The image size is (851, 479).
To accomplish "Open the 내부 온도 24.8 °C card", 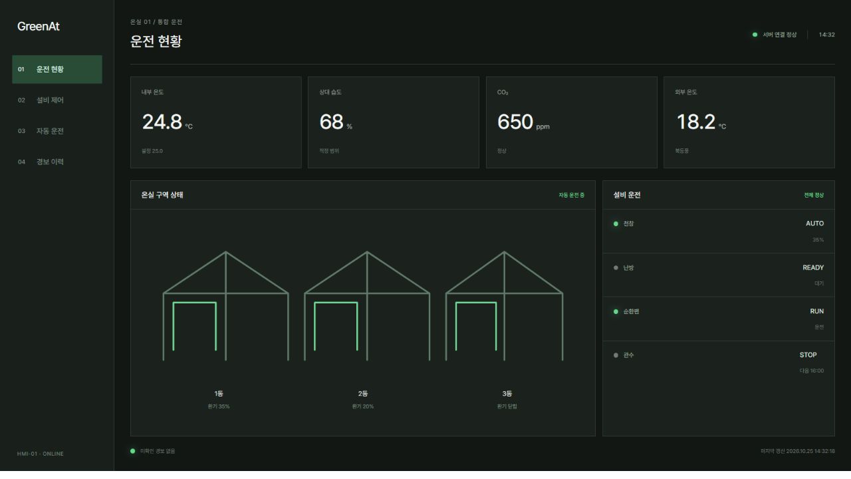I will pos(216,122).
